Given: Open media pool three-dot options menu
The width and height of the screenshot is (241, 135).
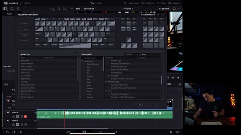Looking at the screenshot, I should [71, 9].
